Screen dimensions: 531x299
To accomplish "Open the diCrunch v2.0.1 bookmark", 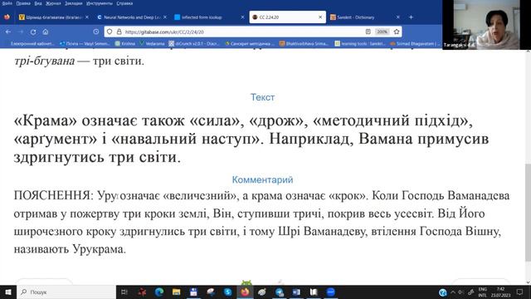I will point(194,43).
